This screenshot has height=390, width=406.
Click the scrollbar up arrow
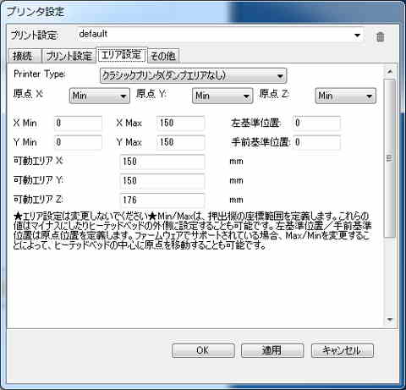(x=390, y=71)
